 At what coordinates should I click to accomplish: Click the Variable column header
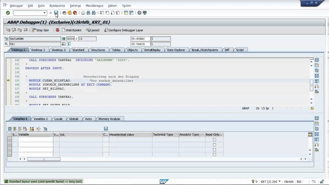pos(35,134)
